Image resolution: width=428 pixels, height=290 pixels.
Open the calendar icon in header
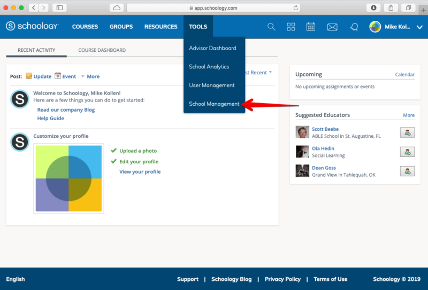(311, 27)
